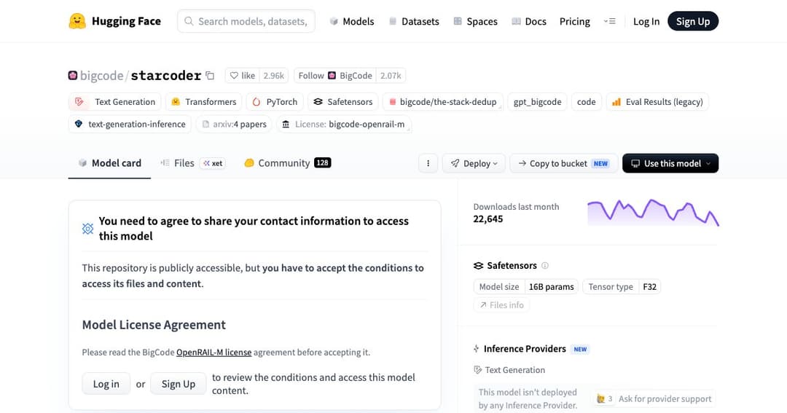Click License: bigcode-openrail-m tag
This screenshot has width=787, height=413.
[x=344, y=124]
